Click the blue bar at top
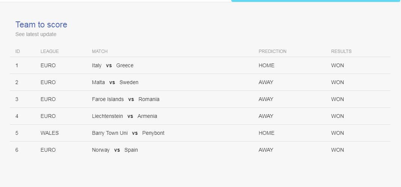This screenshot has width=401, height=187. click(316, 1)
